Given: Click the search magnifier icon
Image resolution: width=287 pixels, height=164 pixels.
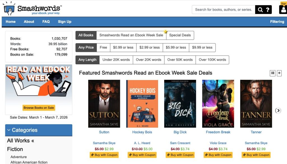Looking at the screenshot, I should click(260, 10).
